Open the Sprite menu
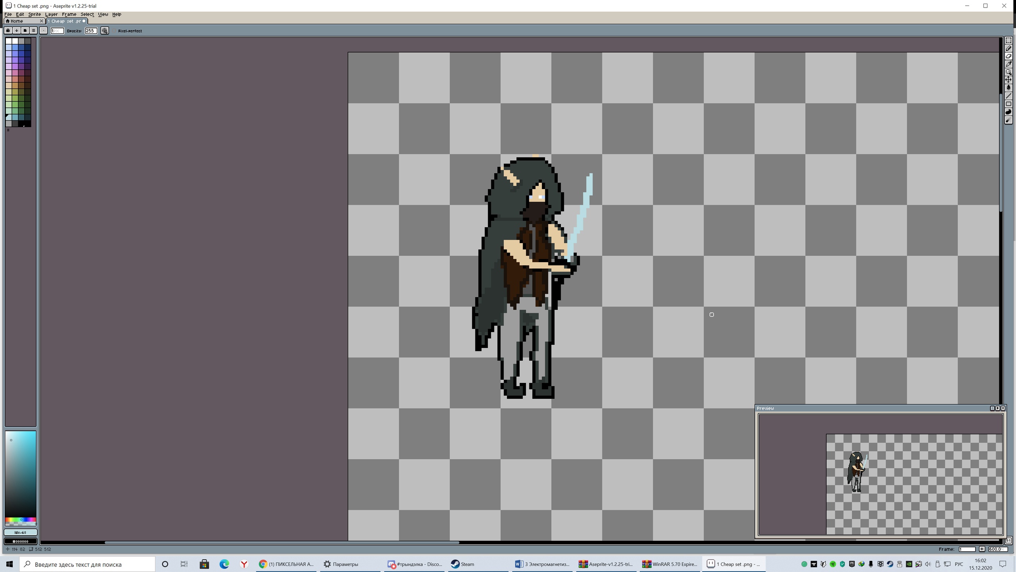 [34, 14]
